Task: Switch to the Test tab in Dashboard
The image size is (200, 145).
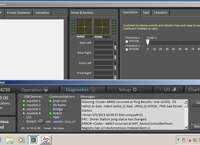Action: coord(146,13)
